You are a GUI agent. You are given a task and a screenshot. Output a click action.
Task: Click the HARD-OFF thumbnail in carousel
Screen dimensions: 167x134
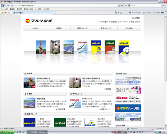(96, 47)
